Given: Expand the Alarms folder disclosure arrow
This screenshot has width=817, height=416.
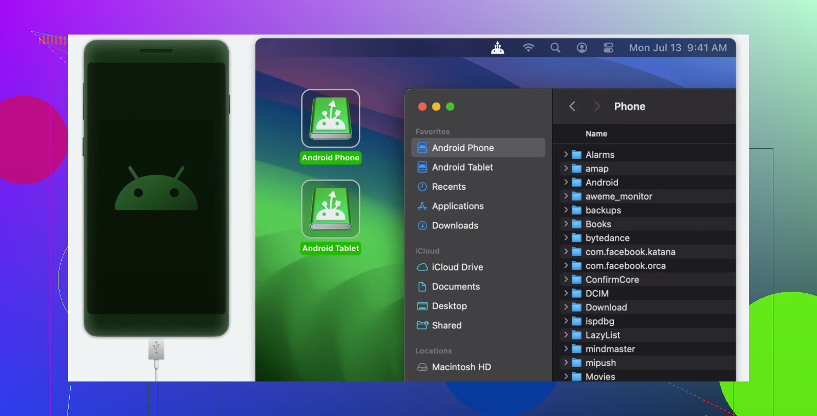Looking at the screenshot, I should [566, 155].
